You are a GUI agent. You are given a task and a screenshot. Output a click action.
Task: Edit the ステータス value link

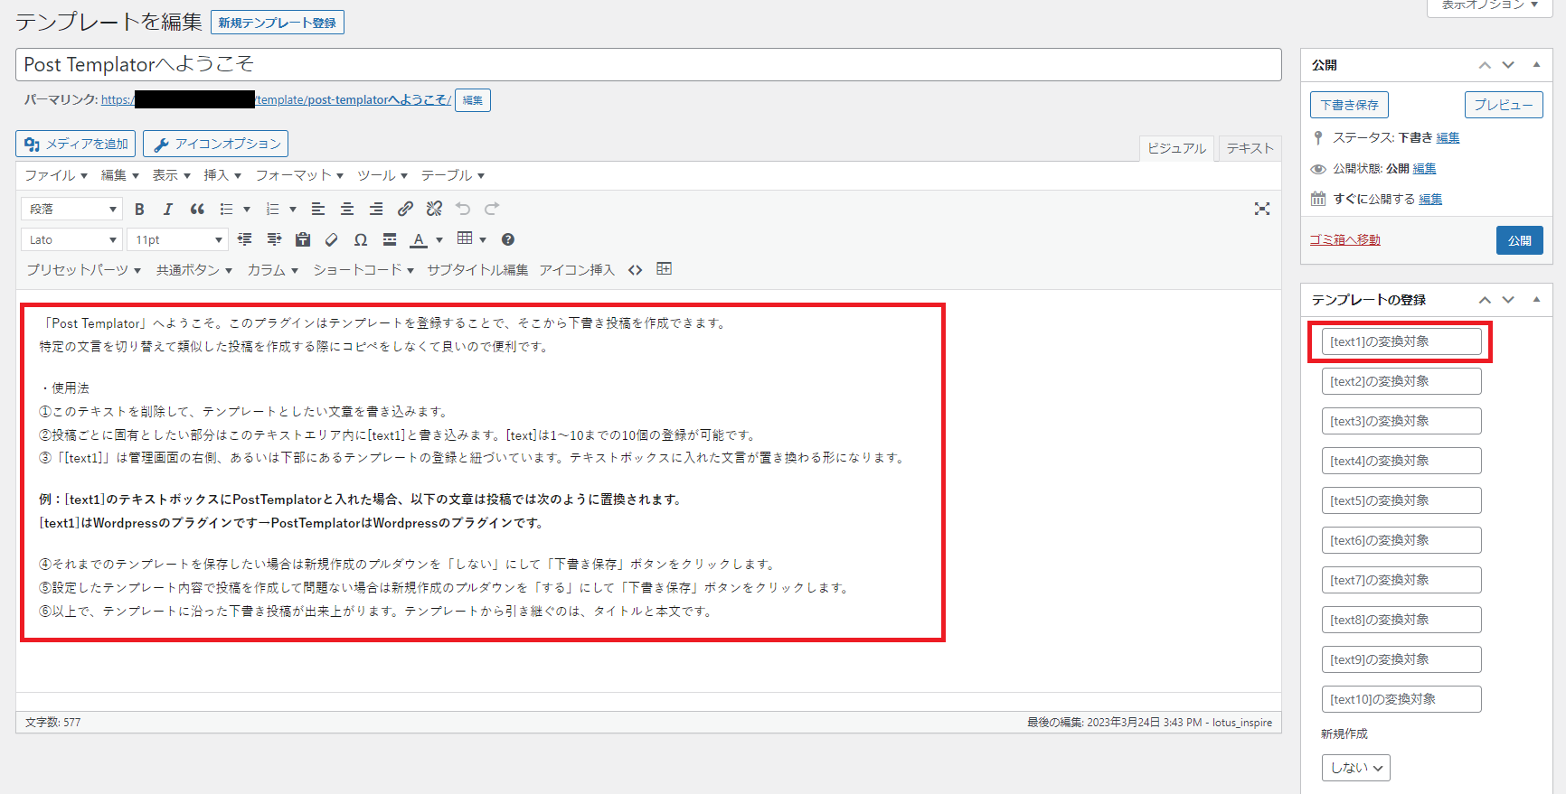[1448, 137]
